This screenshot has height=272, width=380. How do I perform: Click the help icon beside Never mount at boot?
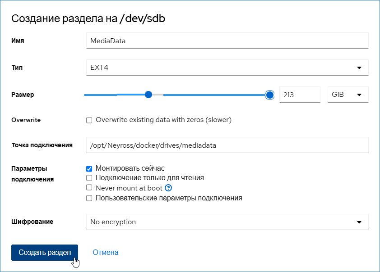[169, 188]
